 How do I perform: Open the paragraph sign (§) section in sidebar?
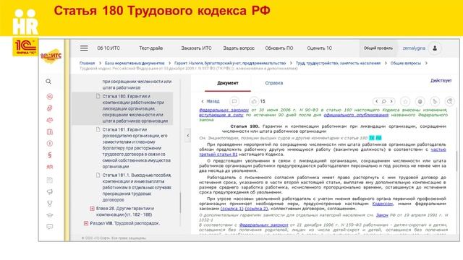pyautogui.click(x=50, y=155)
